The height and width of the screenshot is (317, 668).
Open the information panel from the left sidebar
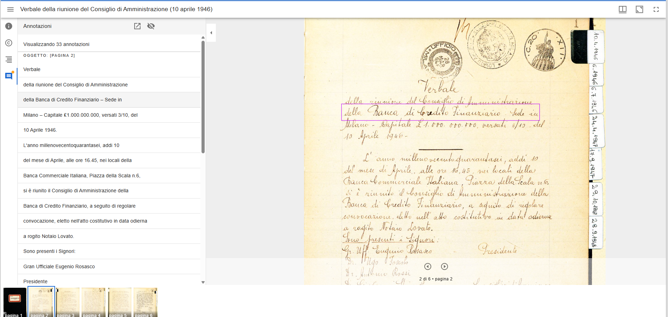8,26
